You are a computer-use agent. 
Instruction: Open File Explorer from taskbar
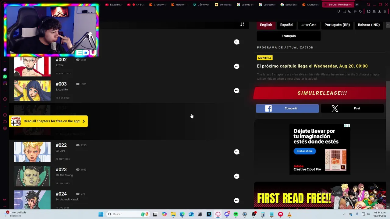pos(173,214)
